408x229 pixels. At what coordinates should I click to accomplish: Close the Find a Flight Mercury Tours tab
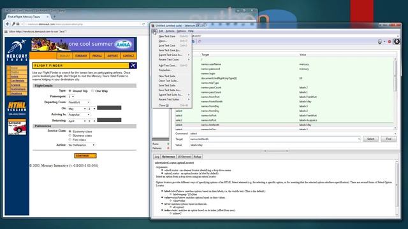pyautogui.click(x=48, y=17)
